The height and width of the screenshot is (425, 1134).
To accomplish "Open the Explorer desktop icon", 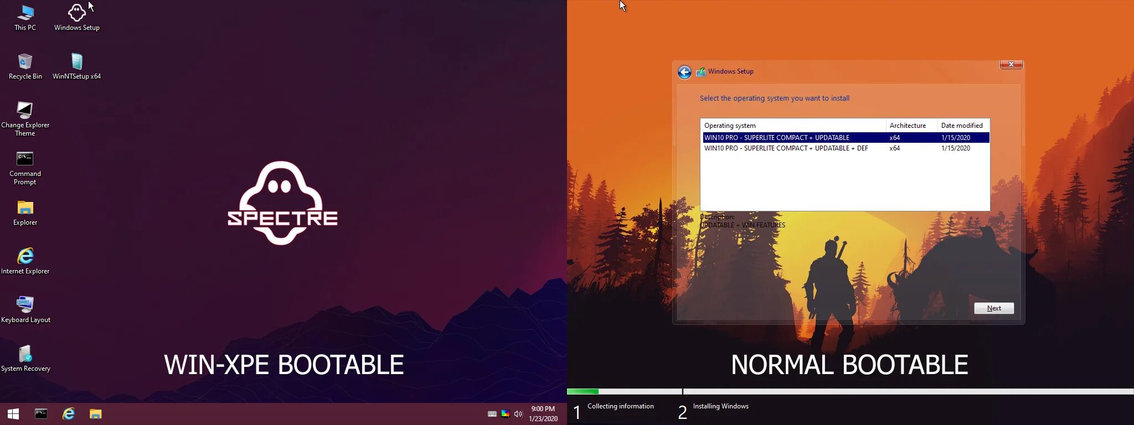I will point(25,213).
